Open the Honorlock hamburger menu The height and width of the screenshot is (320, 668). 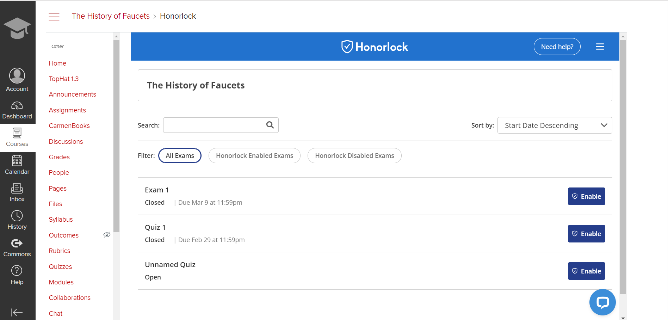(600, 46)
